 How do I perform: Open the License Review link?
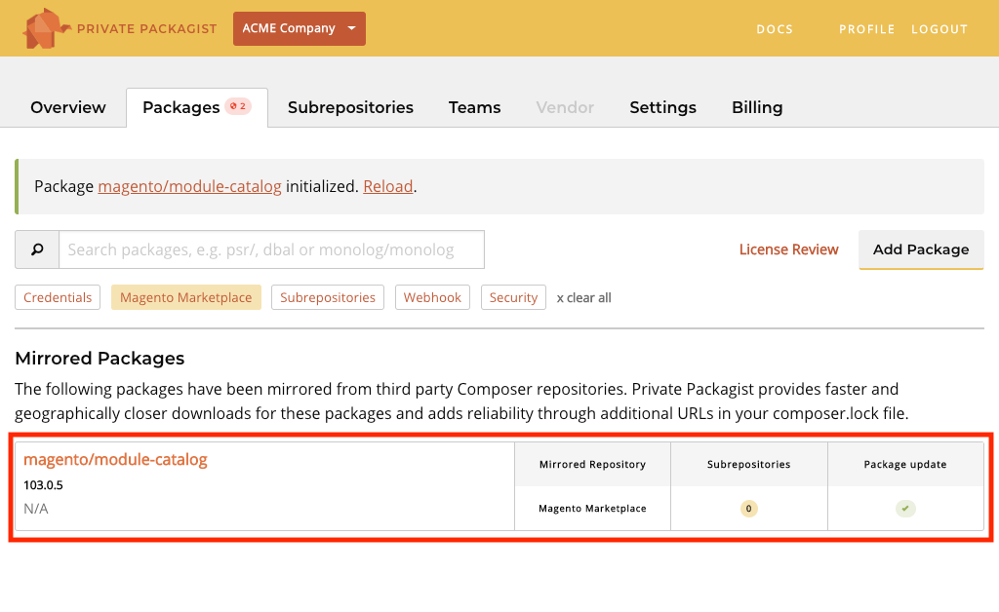pyautogui.click(x=788, y=249)
